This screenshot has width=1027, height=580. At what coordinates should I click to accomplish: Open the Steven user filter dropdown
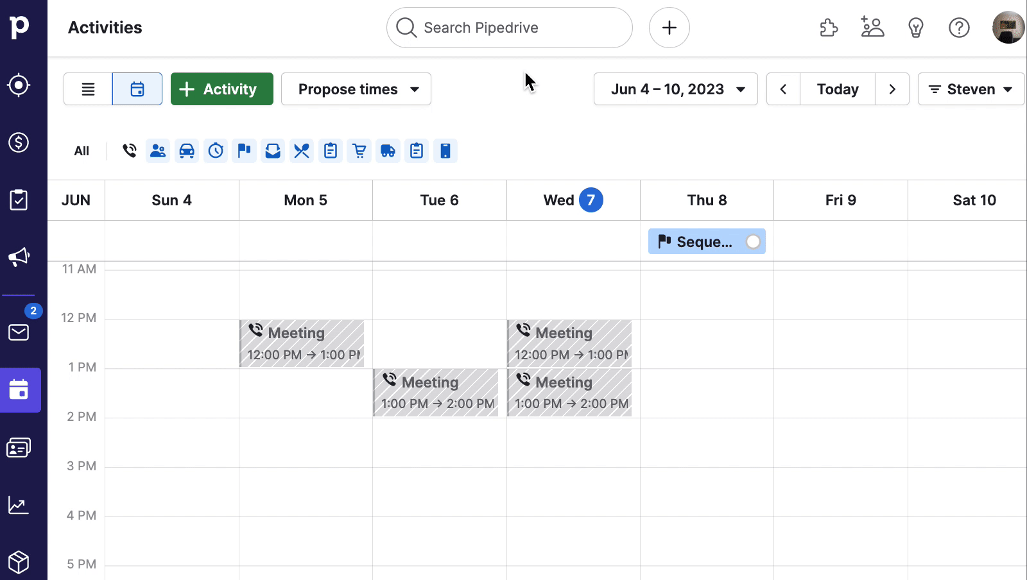pos(971,89)
